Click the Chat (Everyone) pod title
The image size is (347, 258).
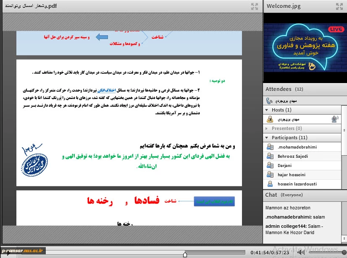point(284,195)
